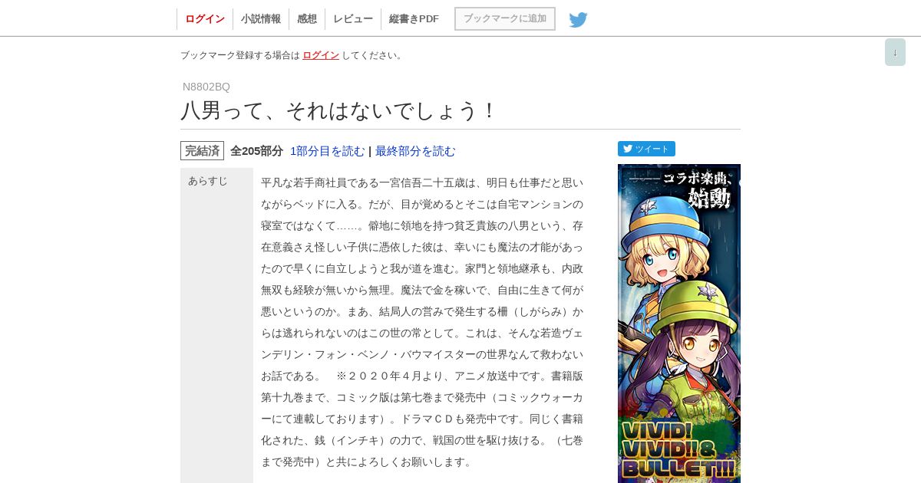Open ログイン in the top navigation
Image resolution: width=921 pixels, height=483 pixels.
pos(205,19)
